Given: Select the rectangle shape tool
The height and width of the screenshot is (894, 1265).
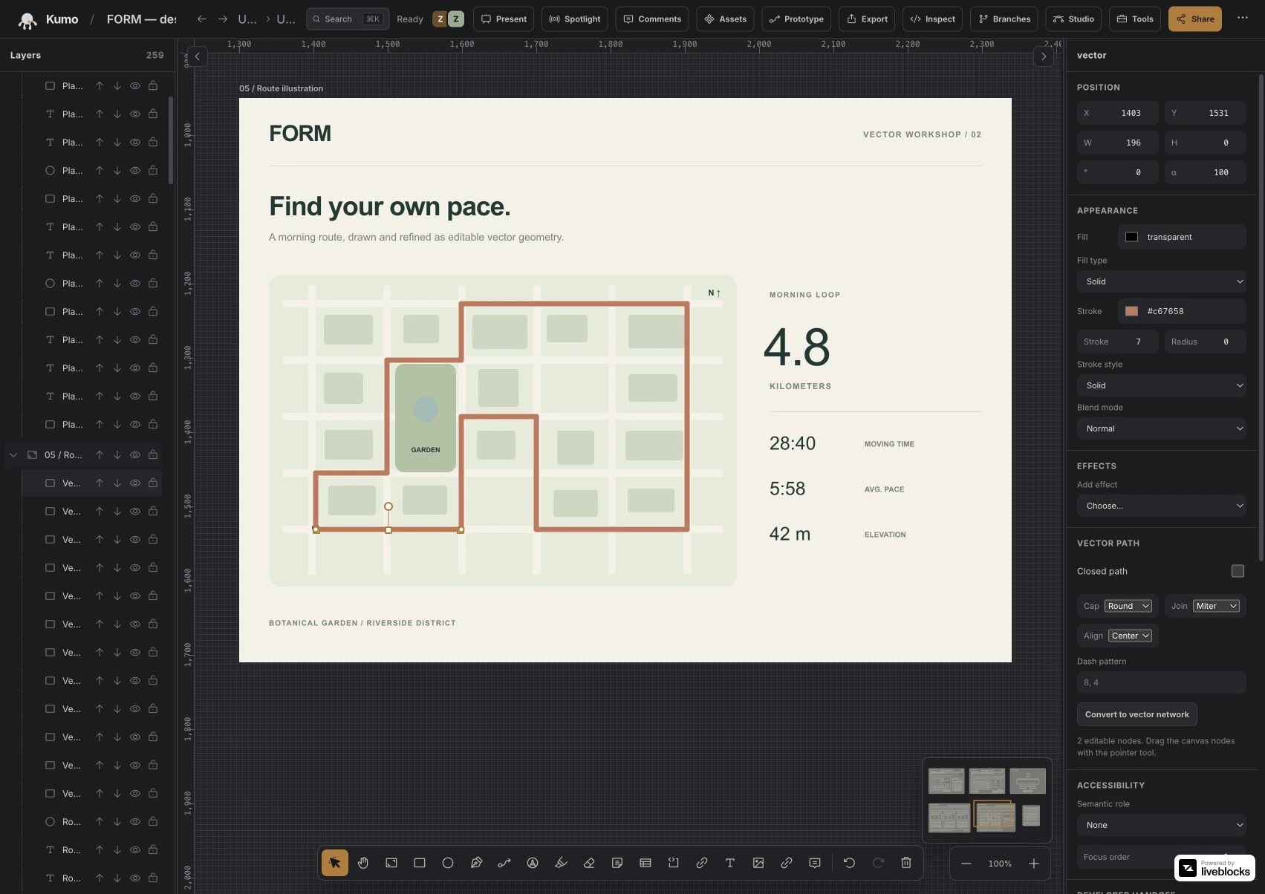Looking at the screenshot, I should [x=420, y=863].
